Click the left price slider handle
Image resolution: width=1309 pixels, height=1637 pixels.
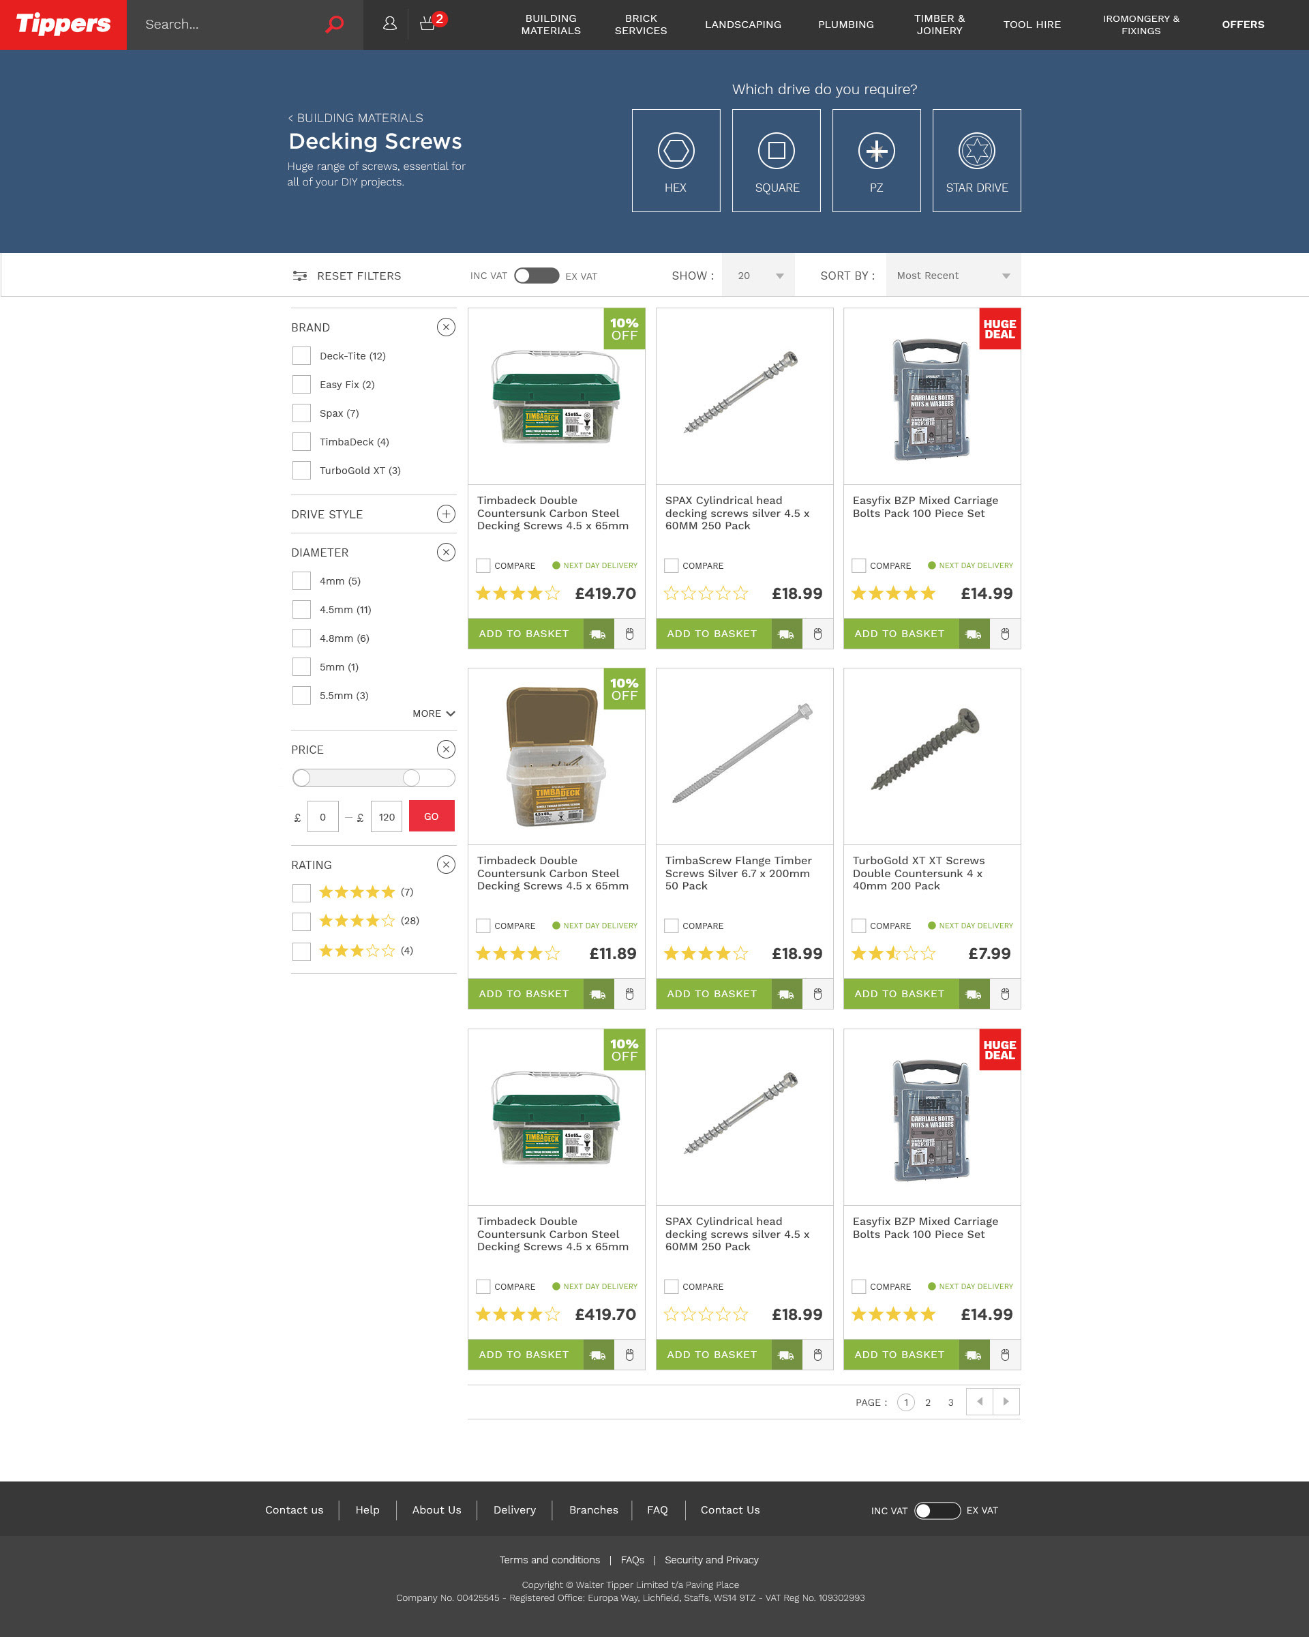pyautogui.click(x=302, y=778)
